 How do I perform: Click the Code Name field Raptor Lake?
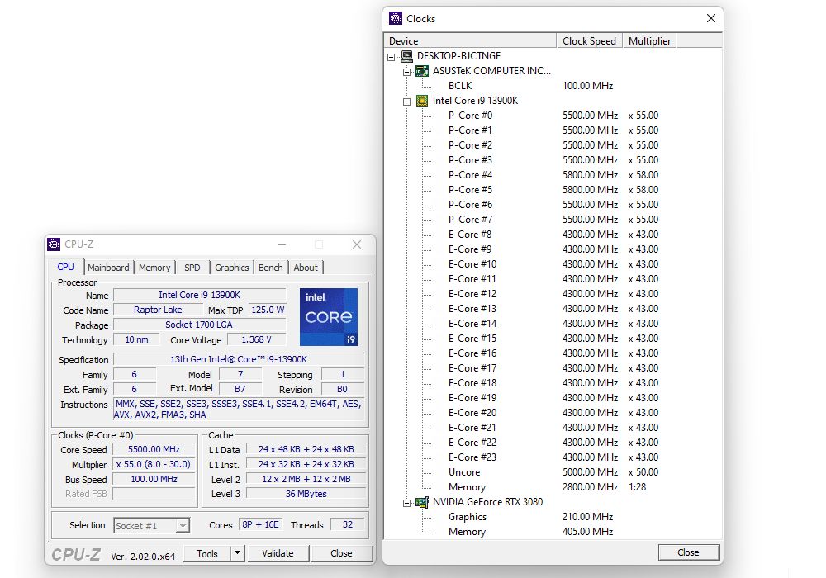(x=158, y=310)
